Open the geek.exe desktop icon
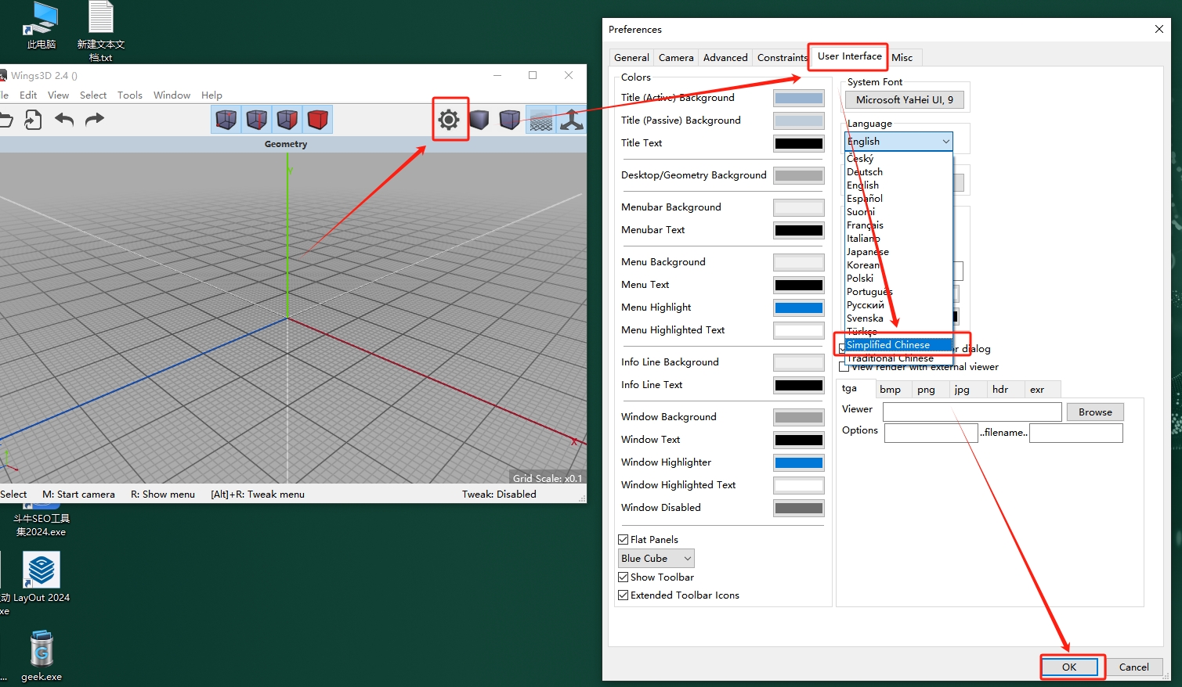Viewport: 1182px width, 687px height. click(x=42, y=656)
